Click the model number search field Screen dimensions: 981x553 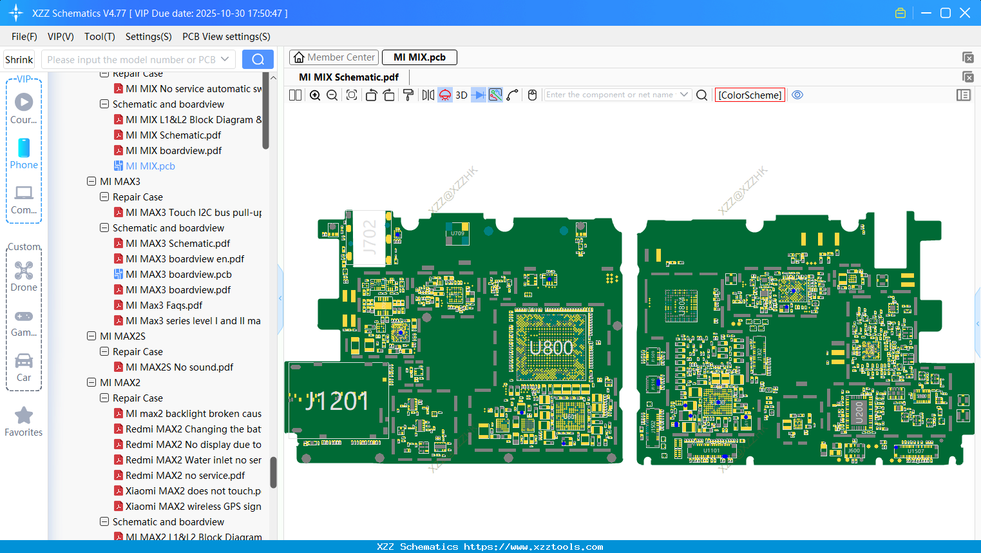point(131,60)
